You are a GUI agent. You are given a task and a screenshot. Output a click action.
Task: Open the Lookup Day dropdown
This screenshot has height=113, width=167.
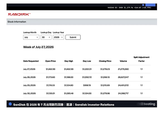(46, 37)
